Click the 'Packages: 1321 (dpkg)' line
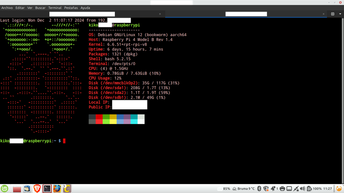 (x=113, y=54)
